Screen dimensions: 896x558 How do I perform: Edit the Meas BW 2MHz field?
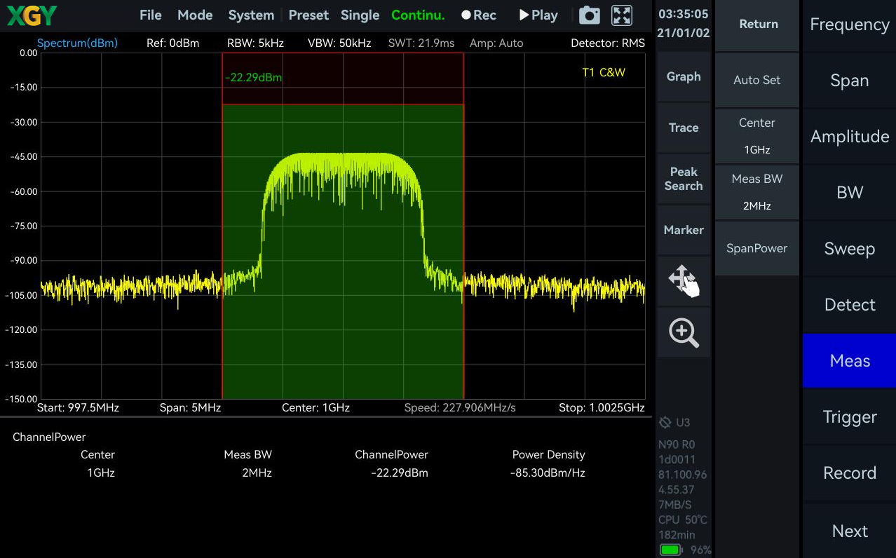pos(757,192)
